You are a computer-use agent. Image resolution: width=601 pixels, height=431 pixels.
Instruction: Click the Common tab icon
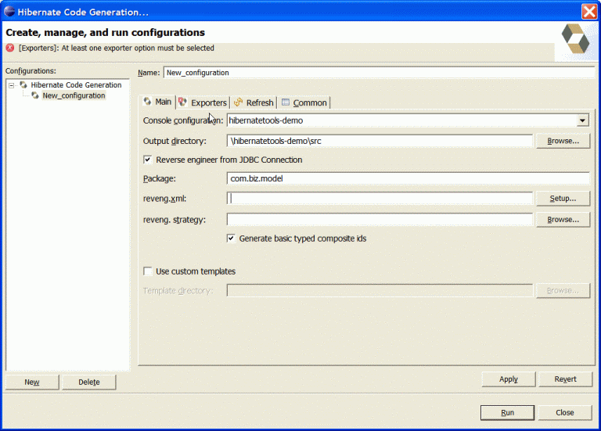(286, 102)
